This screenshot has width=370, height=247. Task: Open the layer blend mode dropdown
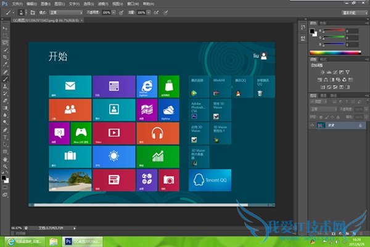(x=324, y=109)
